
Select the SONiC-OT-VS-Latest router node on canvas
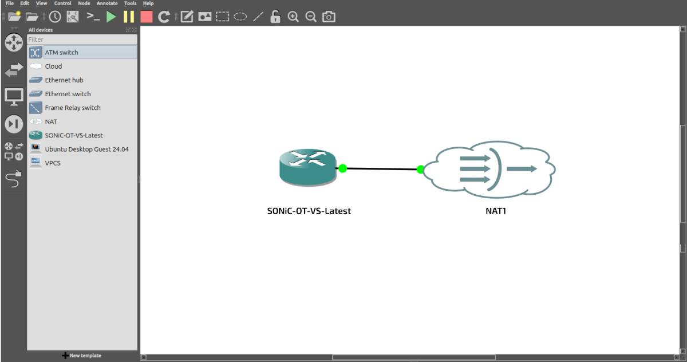pos(307,167)
